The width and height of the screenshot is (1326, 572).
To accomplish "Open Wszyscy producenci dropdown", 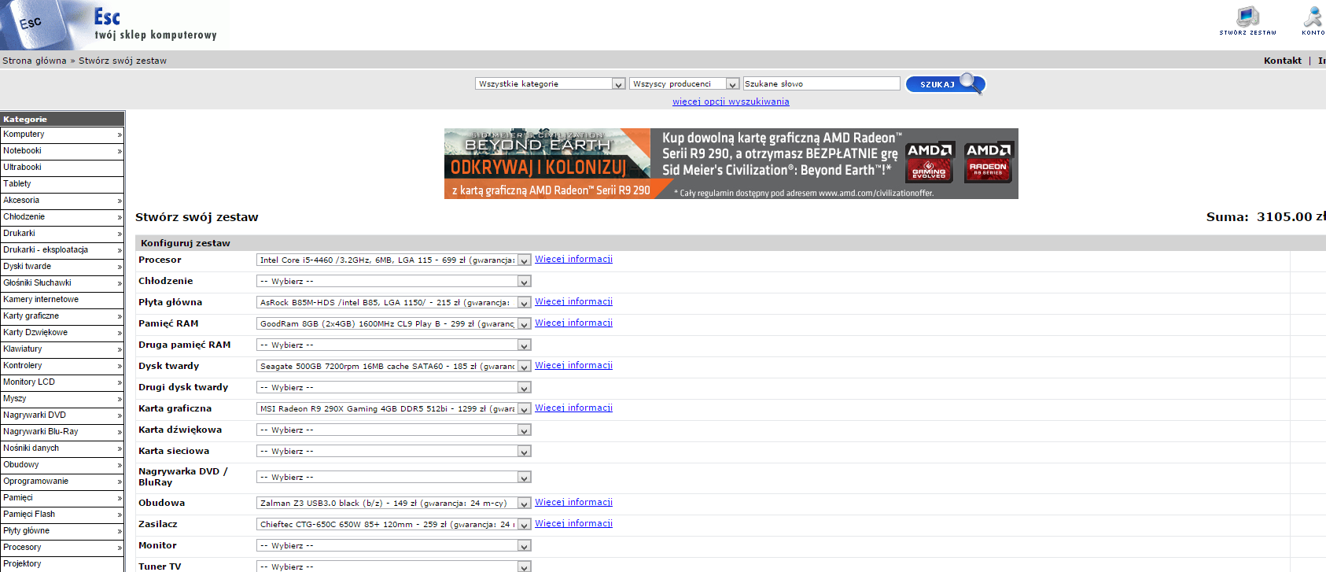I will pos(684,83).
